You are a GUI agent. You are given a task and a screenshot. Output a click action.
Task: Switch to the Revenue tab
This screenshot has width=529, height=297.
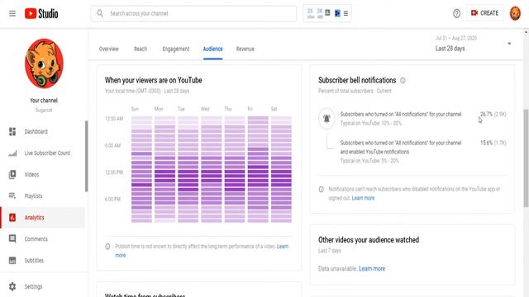coord(245,49)
